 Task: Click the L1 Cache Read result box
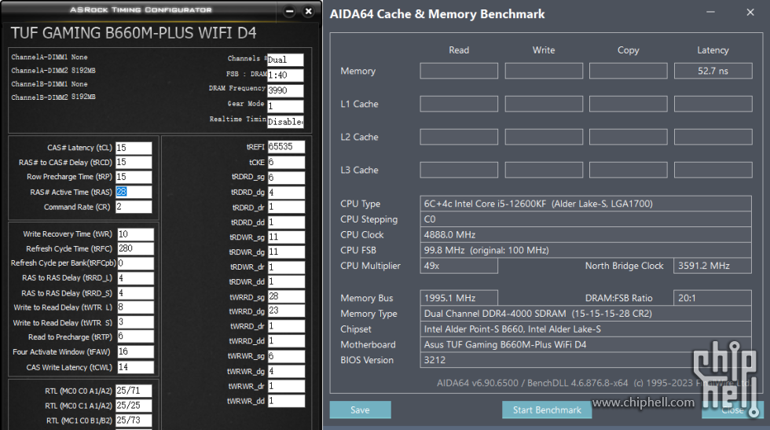[459, 104]
